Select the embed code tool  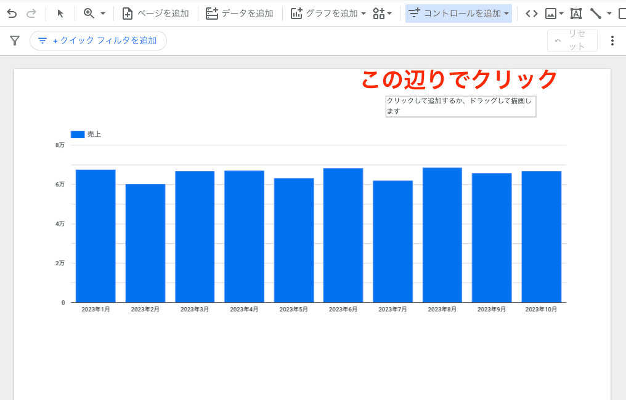[x=533, y=12]
